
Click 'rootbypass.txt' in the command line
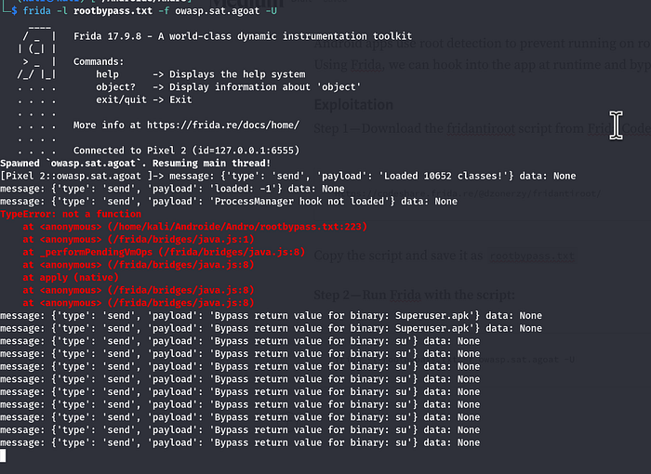click(x=113, y=10)
